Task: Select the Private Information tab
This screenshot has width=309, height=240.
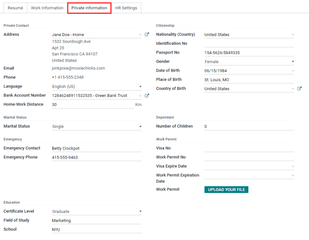Action: point(89,8)
